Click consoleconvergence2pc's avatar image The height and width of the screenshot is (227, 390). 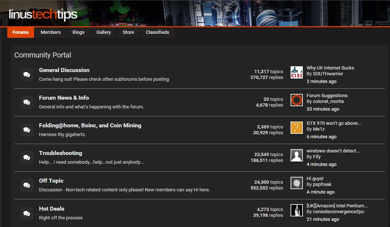[297, 210]
